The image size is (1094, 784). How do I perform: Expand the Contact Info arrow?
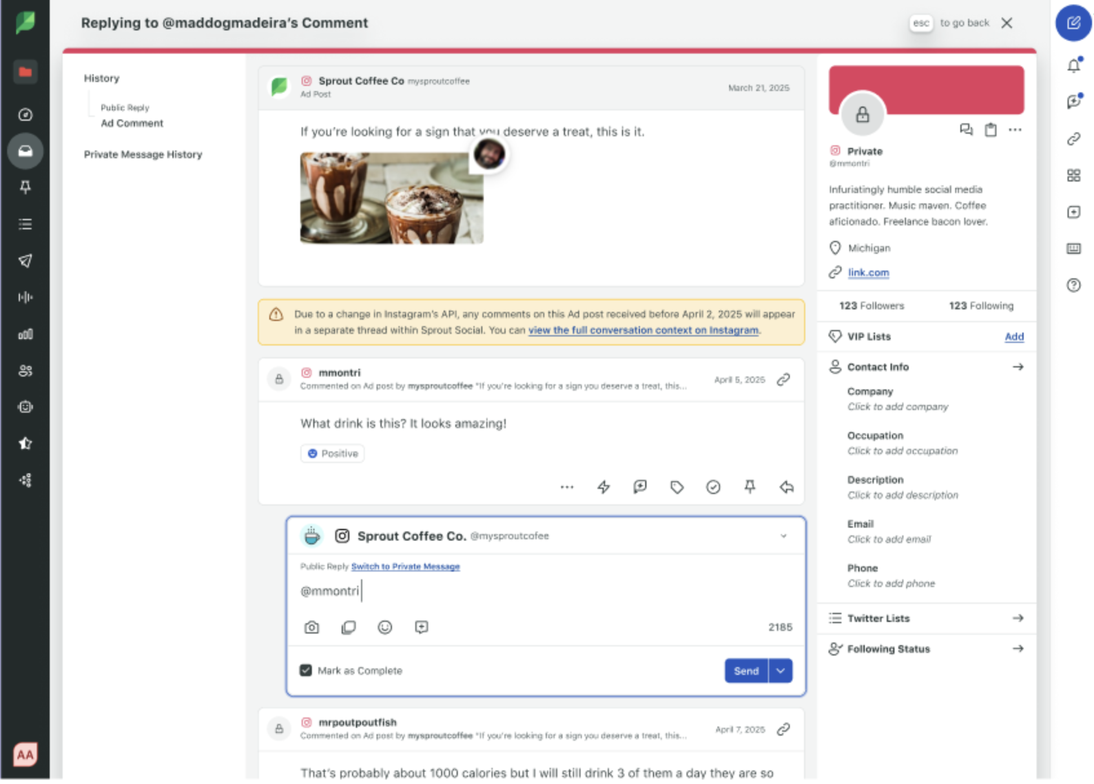tap(1018, 367)
